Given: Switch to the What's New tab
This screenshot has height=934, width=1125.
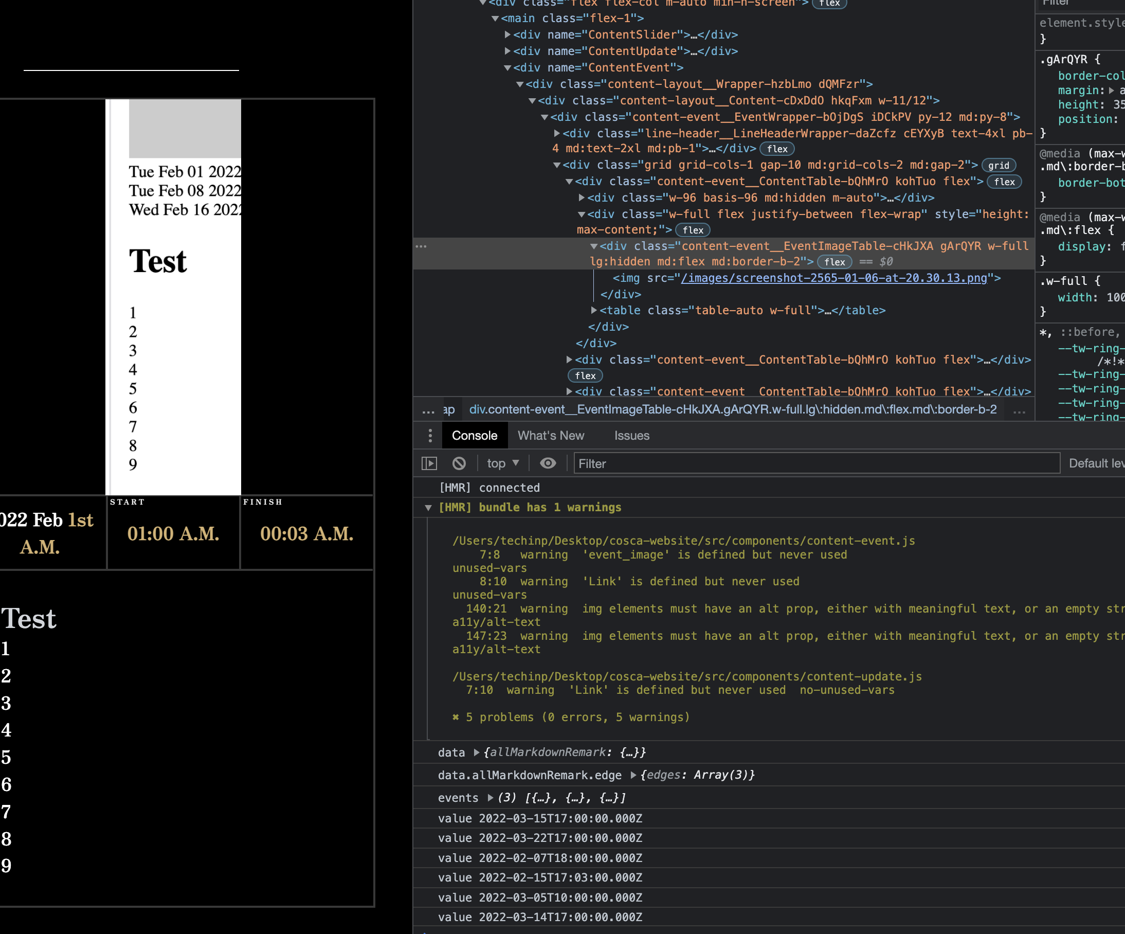Looking at the screenshot, I should [551, 436].
